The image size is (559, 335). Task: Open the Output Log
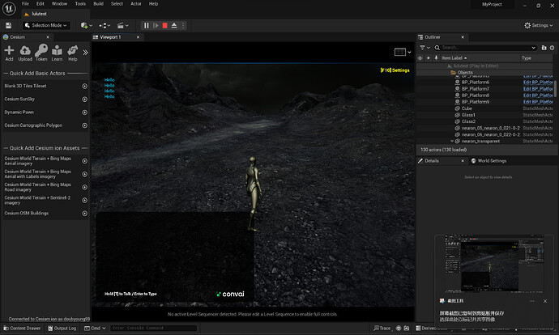62,329
